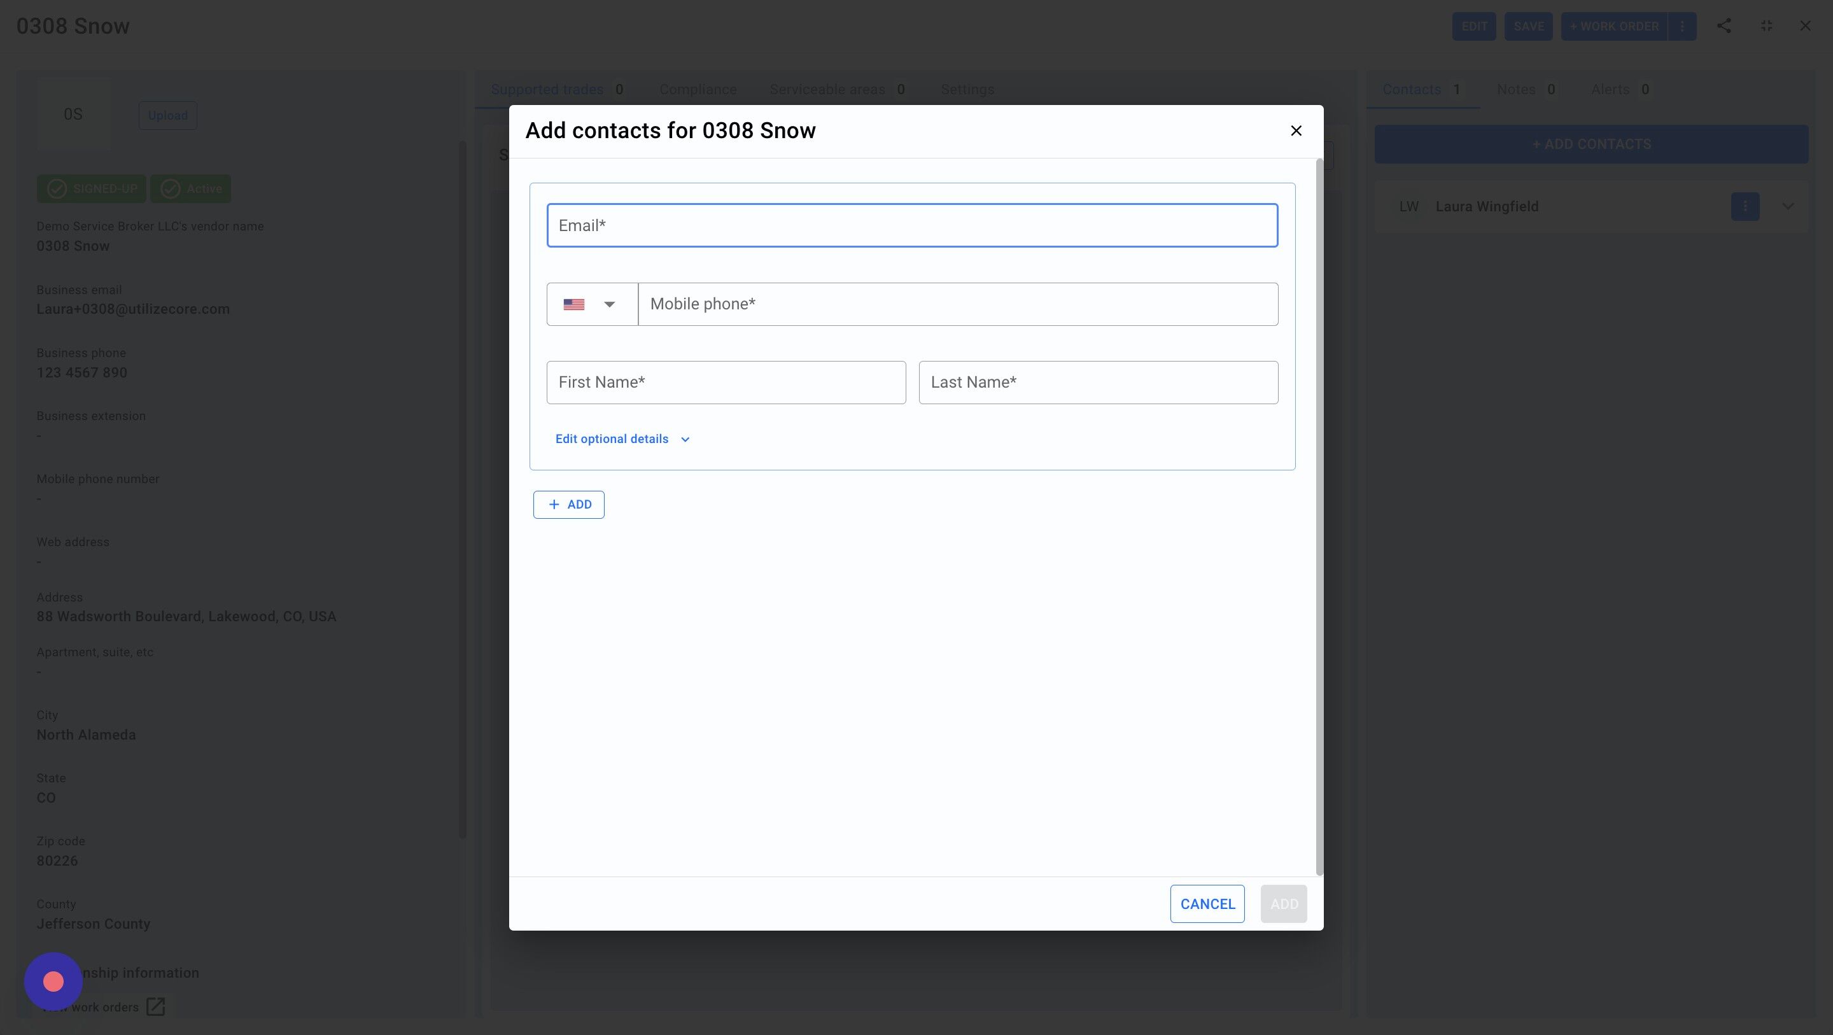Click the + ADD CONTACTS button
Screen dimensions: 1833x1035
point(1591,144)
